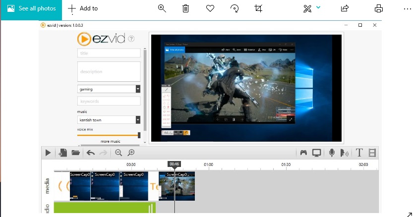Record voice with microphone icon

click(x=332, y=153)
